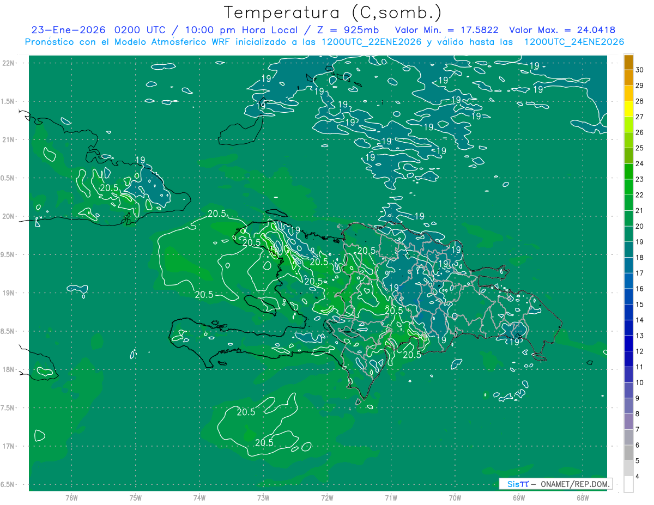Pick the dark orange swatch above 30

[628, 62]
